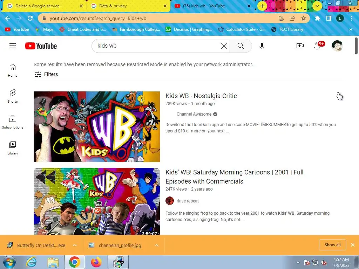Open the Saturday Morning Cartoons thumbnail
Viewport: 359px width, 269px height.
pos(97,201)
